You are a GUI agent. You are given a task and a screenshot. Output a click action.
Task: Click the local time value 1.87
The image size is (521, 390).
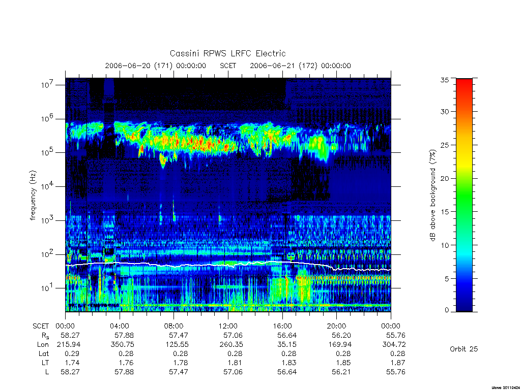pyautogui.click(x=397, y=363)
